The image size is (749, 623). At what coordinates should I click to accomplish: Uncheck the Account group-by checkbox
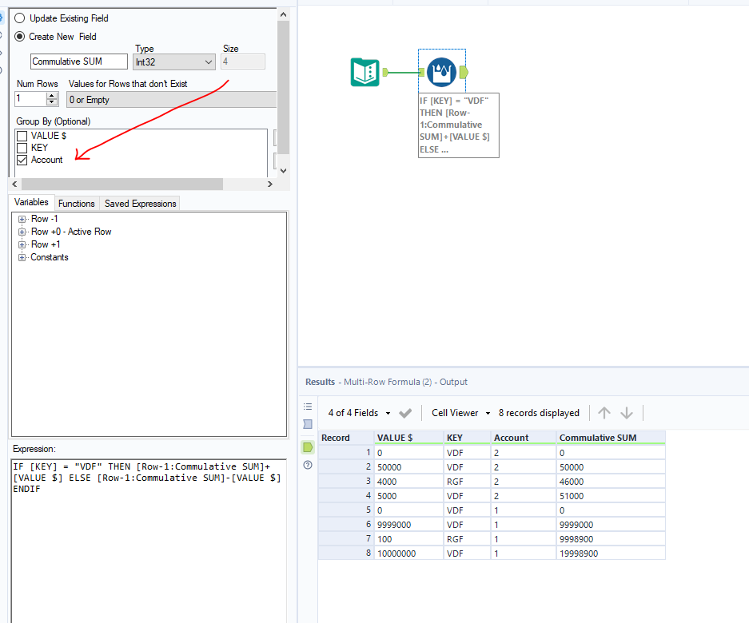pyautogui.click(x=22, y=160)
